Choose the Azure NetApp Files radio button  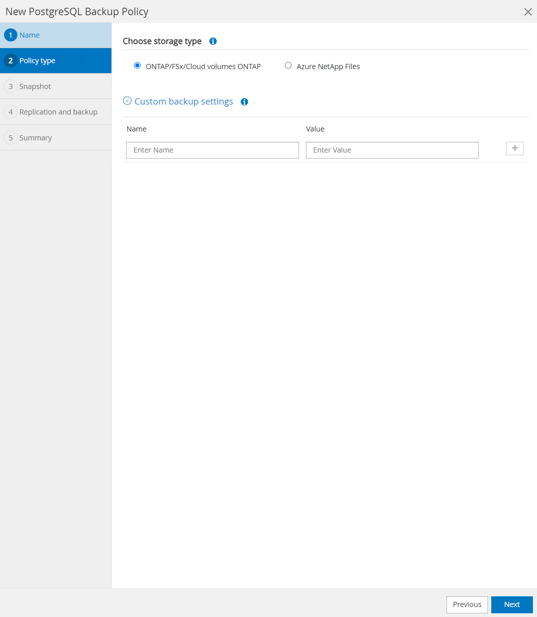[x=288, y=66]
